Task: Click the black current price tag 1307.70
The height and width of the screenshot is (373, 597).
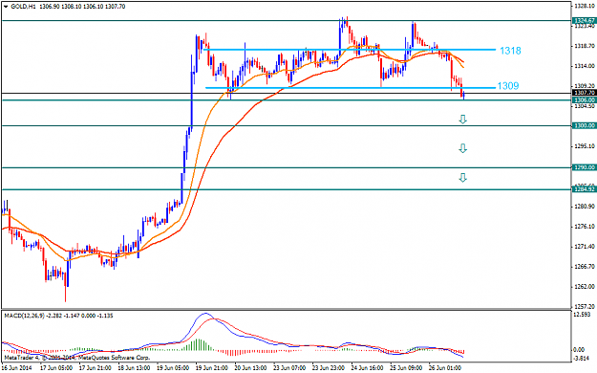Action: point(585,93)
